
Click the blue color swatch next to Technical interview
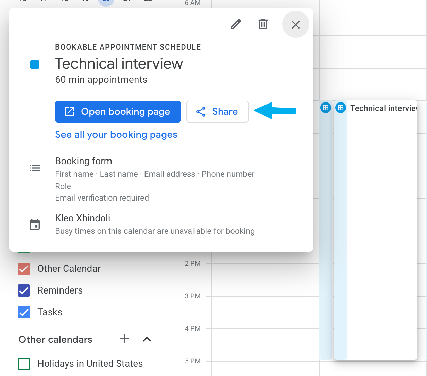pos(34,64)
